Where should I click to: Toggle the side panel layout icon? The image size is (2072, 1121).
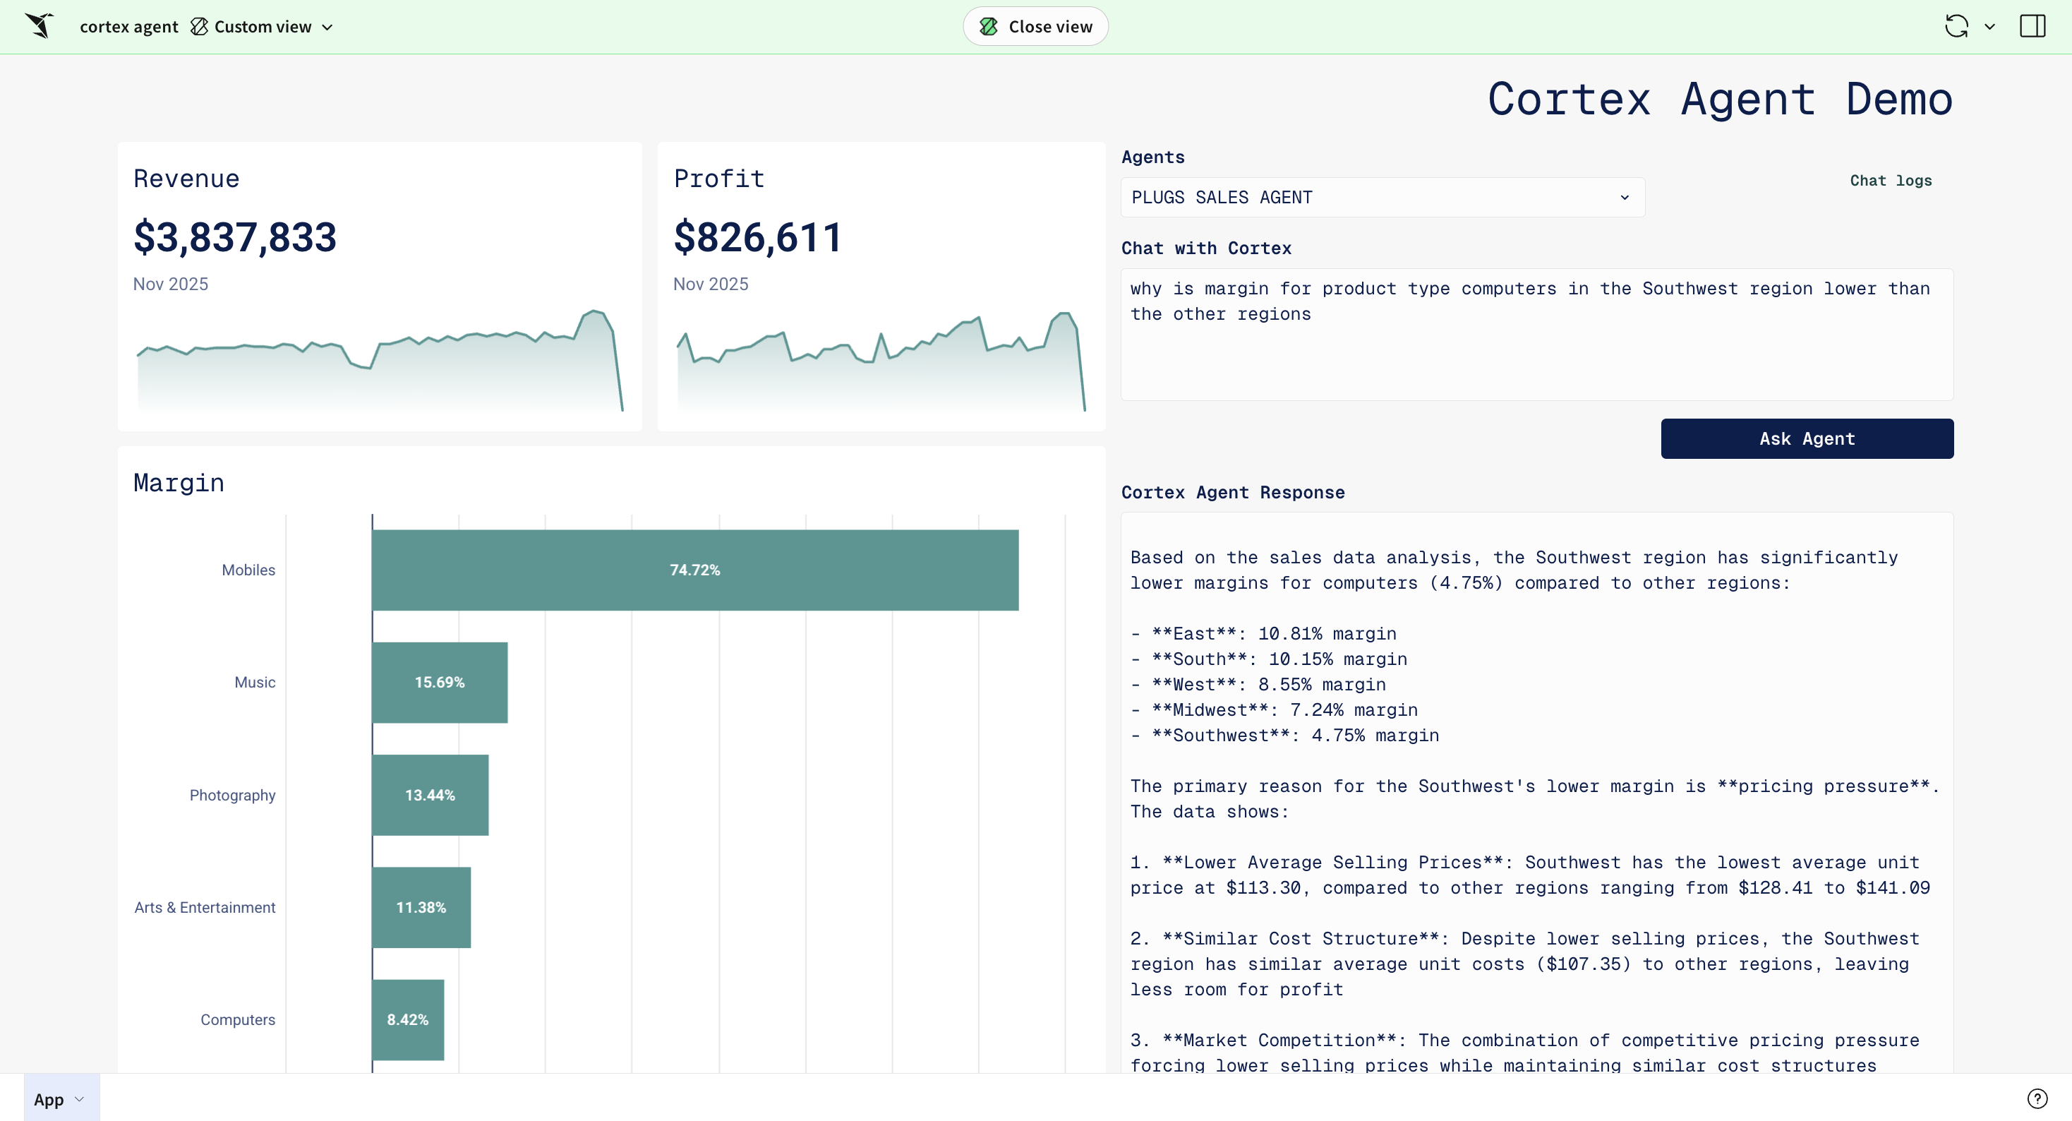click(2032, 25)
